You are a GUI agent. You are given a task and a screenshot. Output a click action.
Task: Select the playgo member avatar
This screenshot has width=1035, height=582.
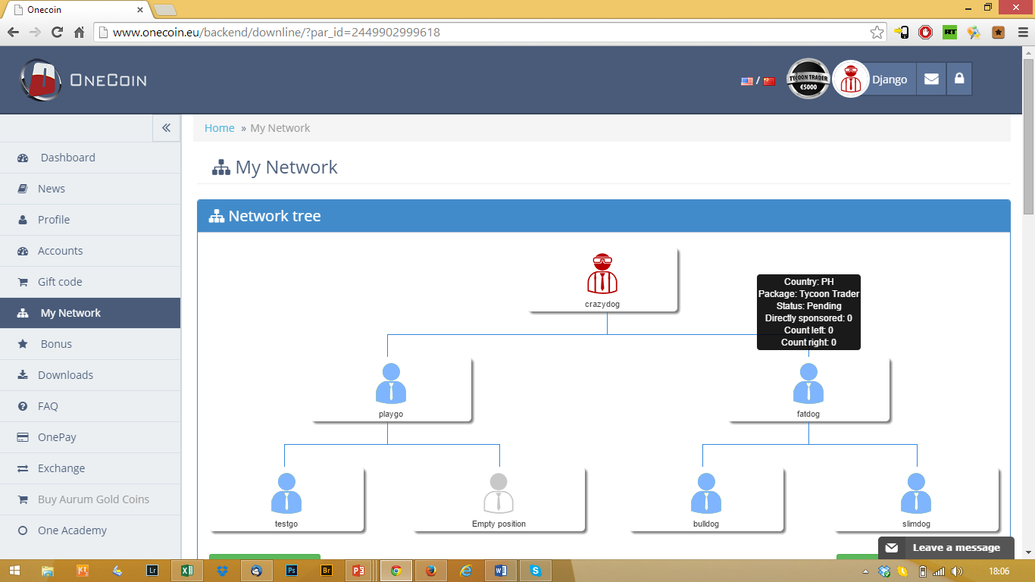point(391,383)
